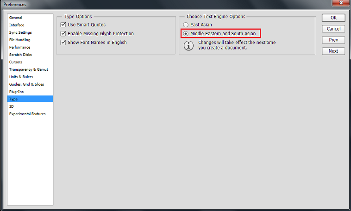Disable Enable Missing Glyph Protection checkbox

(x=64, y=34)
